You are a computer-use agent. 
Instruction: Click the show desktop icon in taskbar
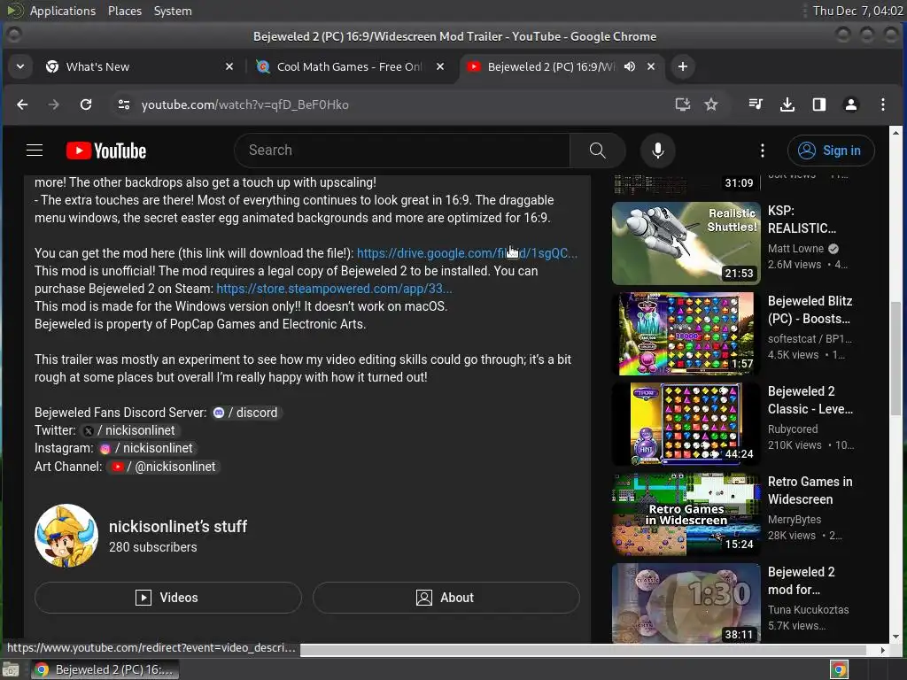pos(11,670)
